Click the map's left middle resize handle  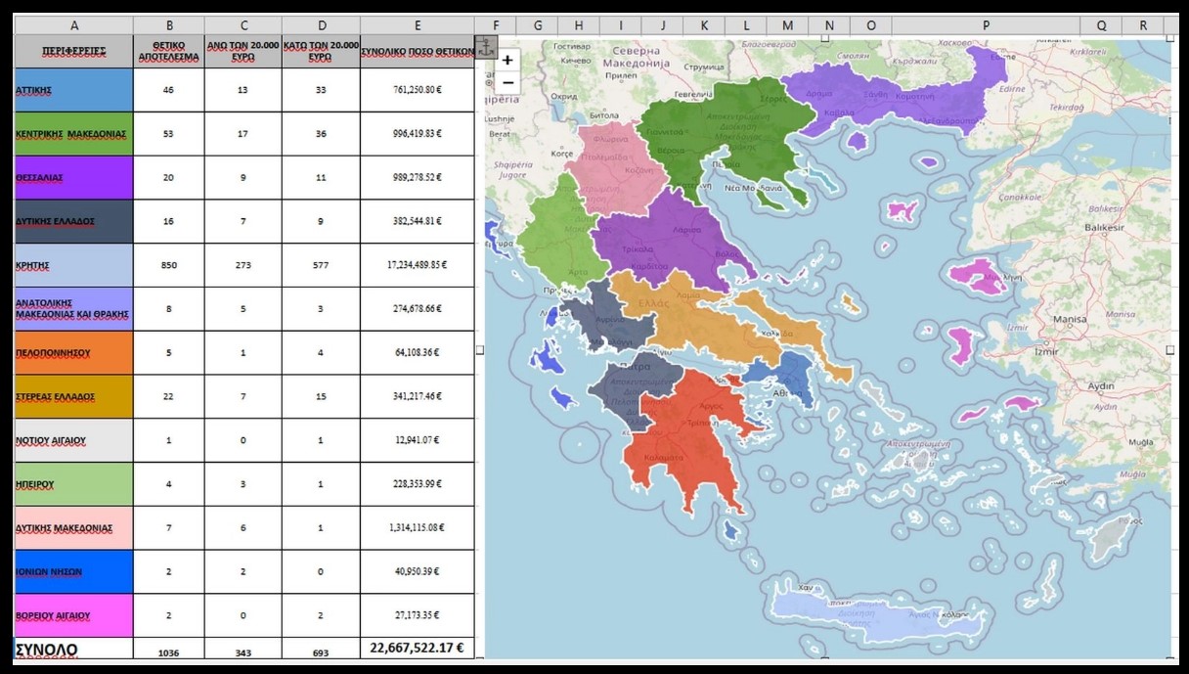point(480,349)
